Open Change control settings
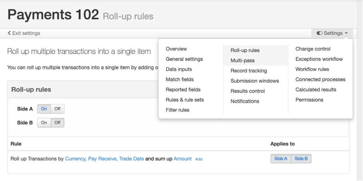The height and width of the screenshot is (181, 363). pyautogui.click(x=313, y=49)
